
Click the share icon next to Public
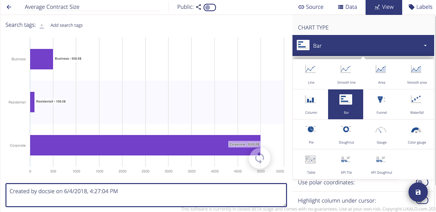pyautogui.click(x=199, y=7)
